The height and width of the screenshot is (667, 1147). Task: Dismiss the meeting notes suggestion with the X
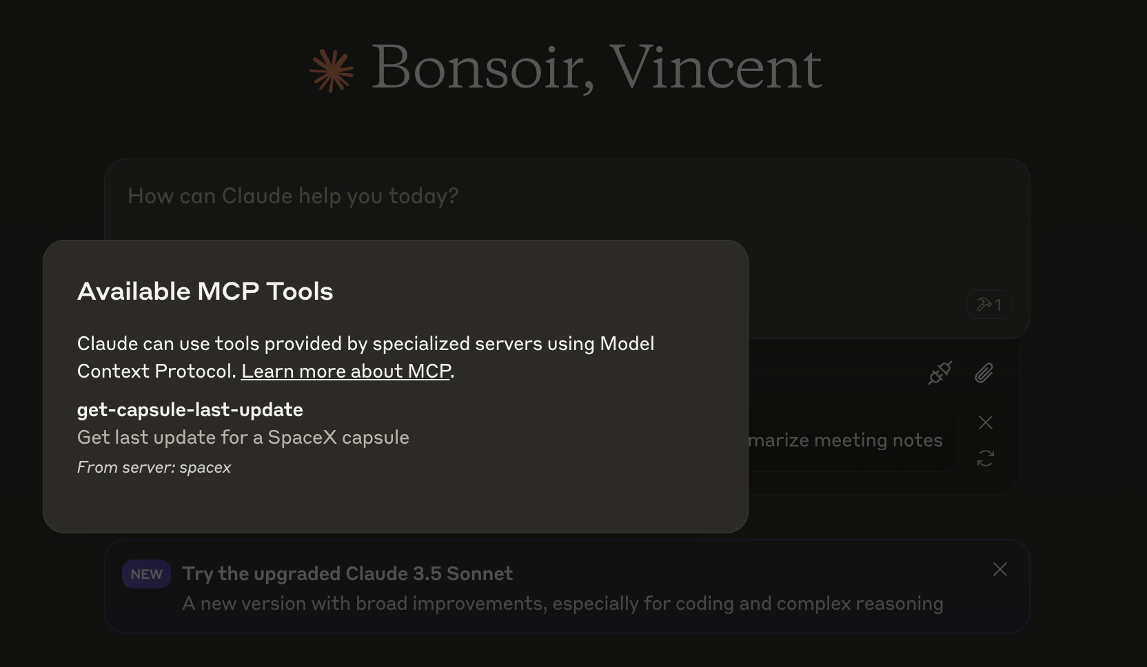click(x=985, y=422)
